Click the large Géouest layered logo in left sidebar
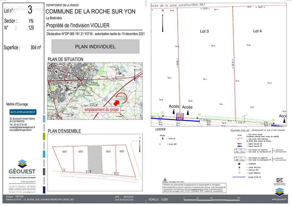 [22, 164]
